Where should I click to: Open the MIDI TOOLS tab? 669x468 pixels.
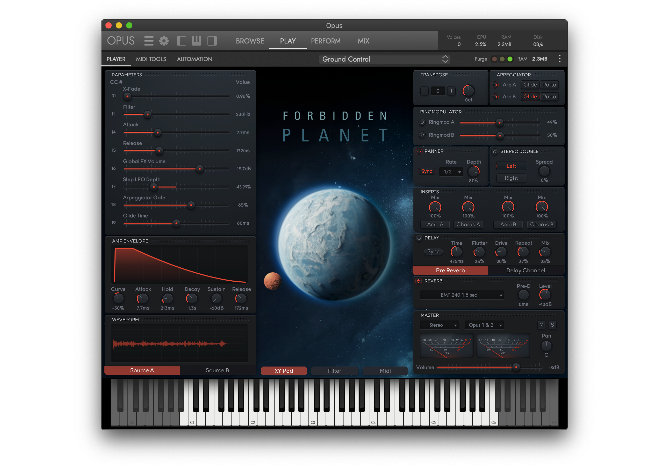pyautogui.click(x=151, y=59)
